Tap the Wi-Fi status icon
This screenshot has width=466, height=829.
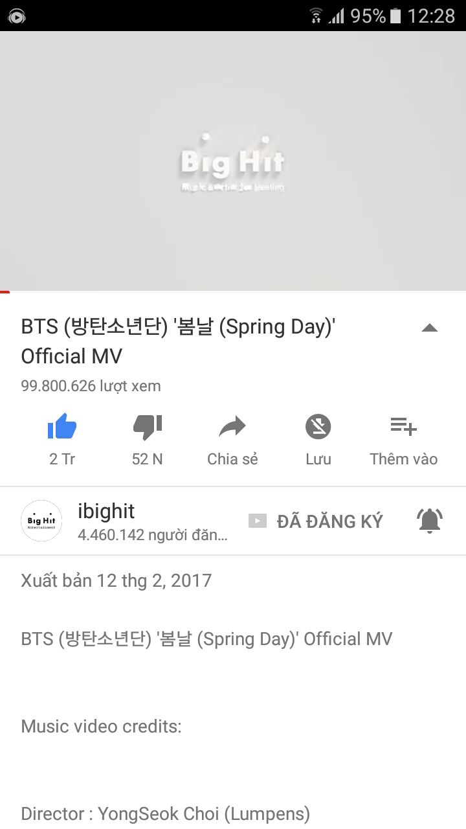pos(316,16)
